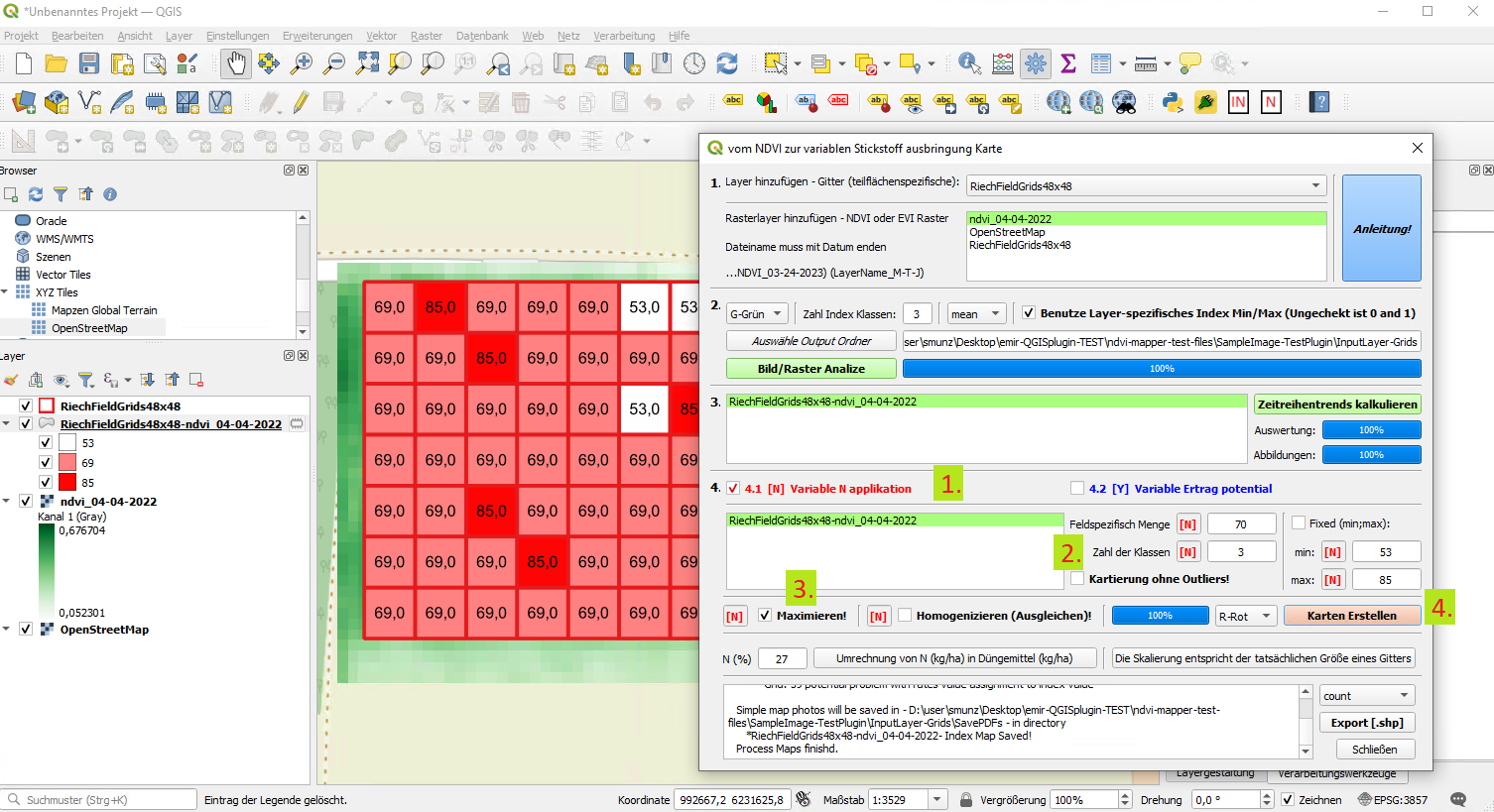Open the mean statistic dropdown

point(976,313)
